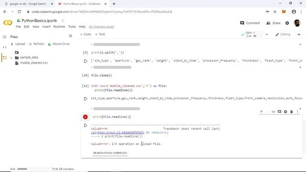Open the Comment panel
This screenshot has height=172, width=306.
pyautogui.click(x=250, y=23)
